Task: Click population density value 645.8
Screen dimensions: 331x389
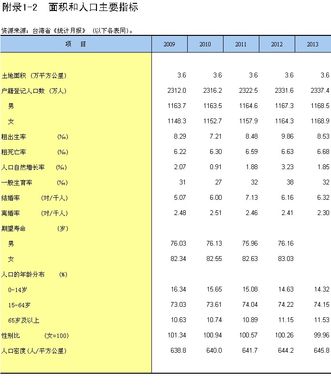Action: pos(321,351)
